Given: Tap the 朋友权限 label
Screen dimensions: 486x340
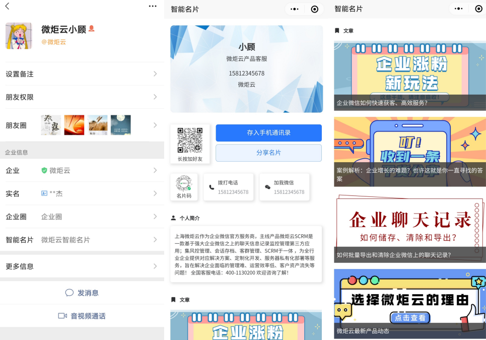Looking at the screenshot, I should (20, 97).
